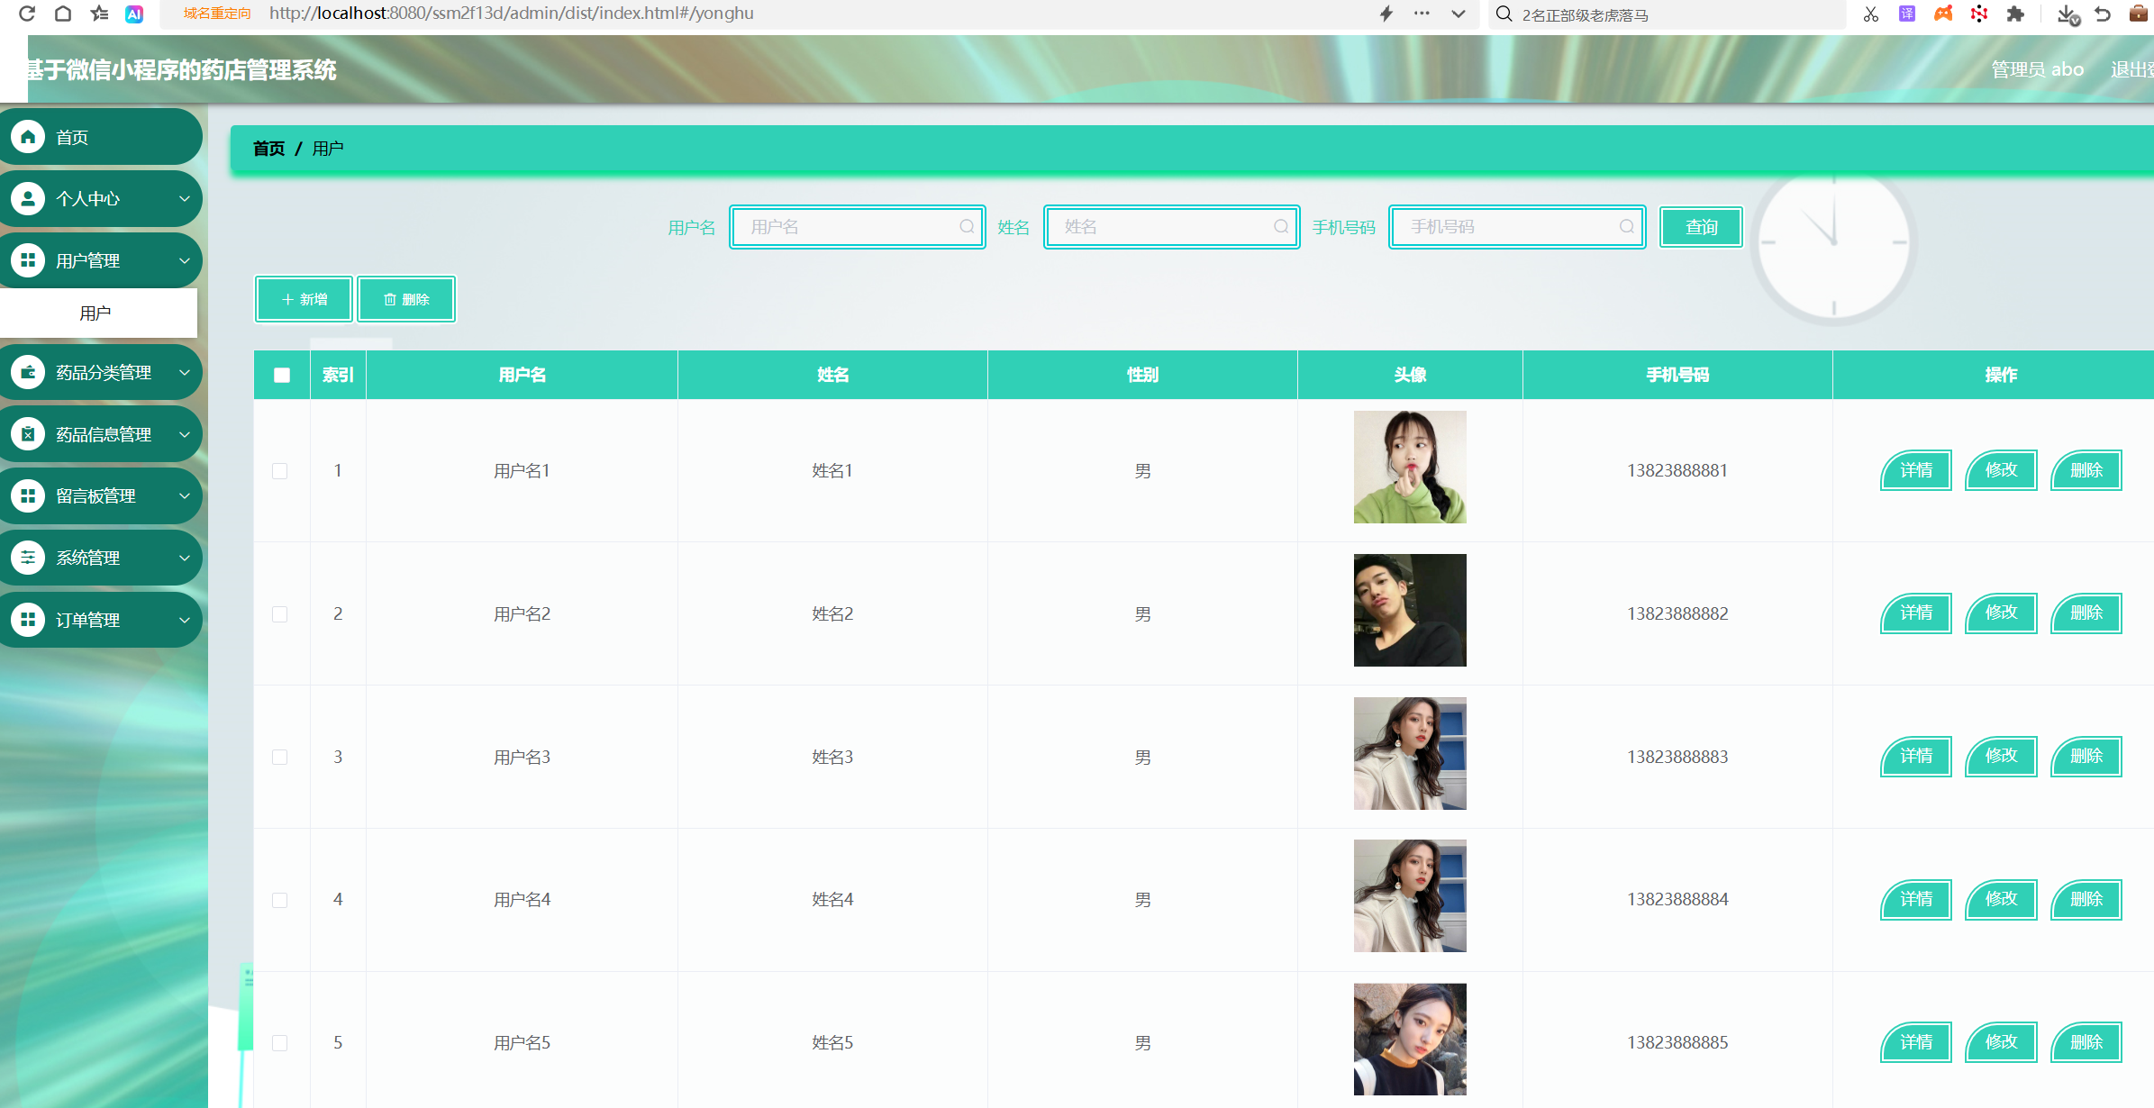Collapse the 用户管理 menu chevron
This screenshot has width=2154, height=1108.
pyautogui.click(x=185, y=260)
